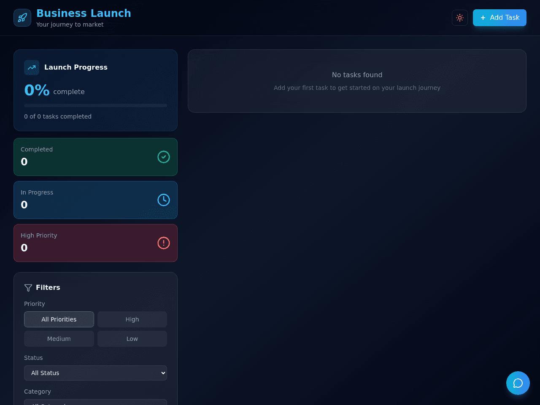Filter by Medium priority
This screenshot has height=405, width=540.
(x=59, y=339)
